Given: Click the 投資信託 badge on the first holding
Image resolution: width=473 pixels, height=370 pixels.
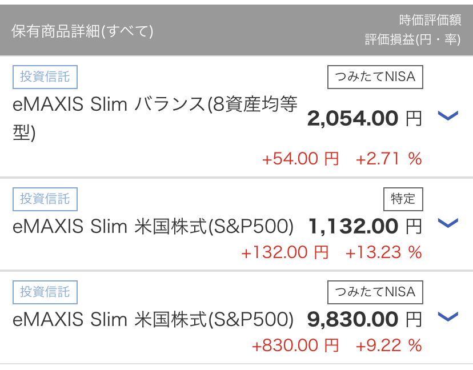Looking at the screenshot, I should point(45,77).
